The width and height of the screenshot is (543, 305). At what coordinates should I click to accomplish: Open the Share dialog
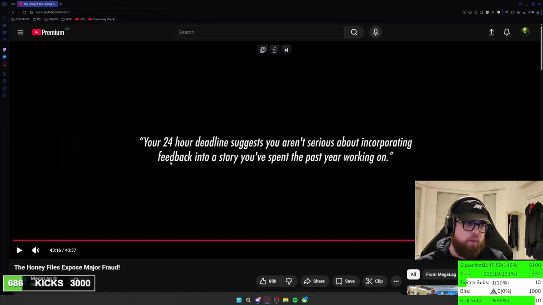(x=314, y=281)
